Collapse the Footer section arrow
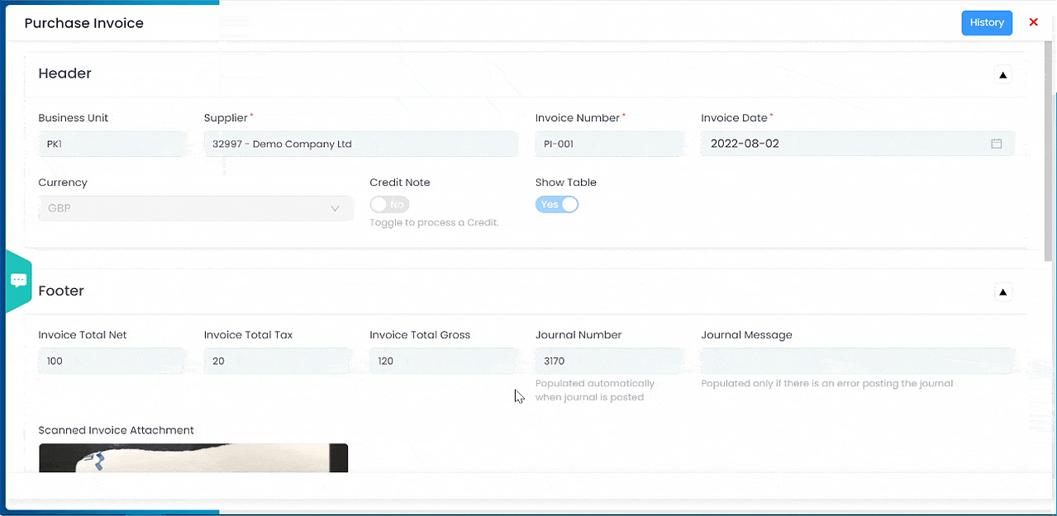1057x516 pixels. [x=1003, y=291]
